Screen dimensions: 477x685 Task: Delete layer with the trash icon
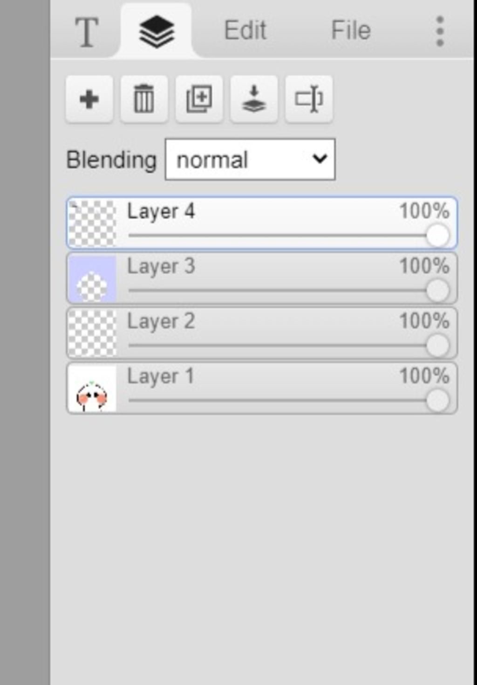point(144,99)
